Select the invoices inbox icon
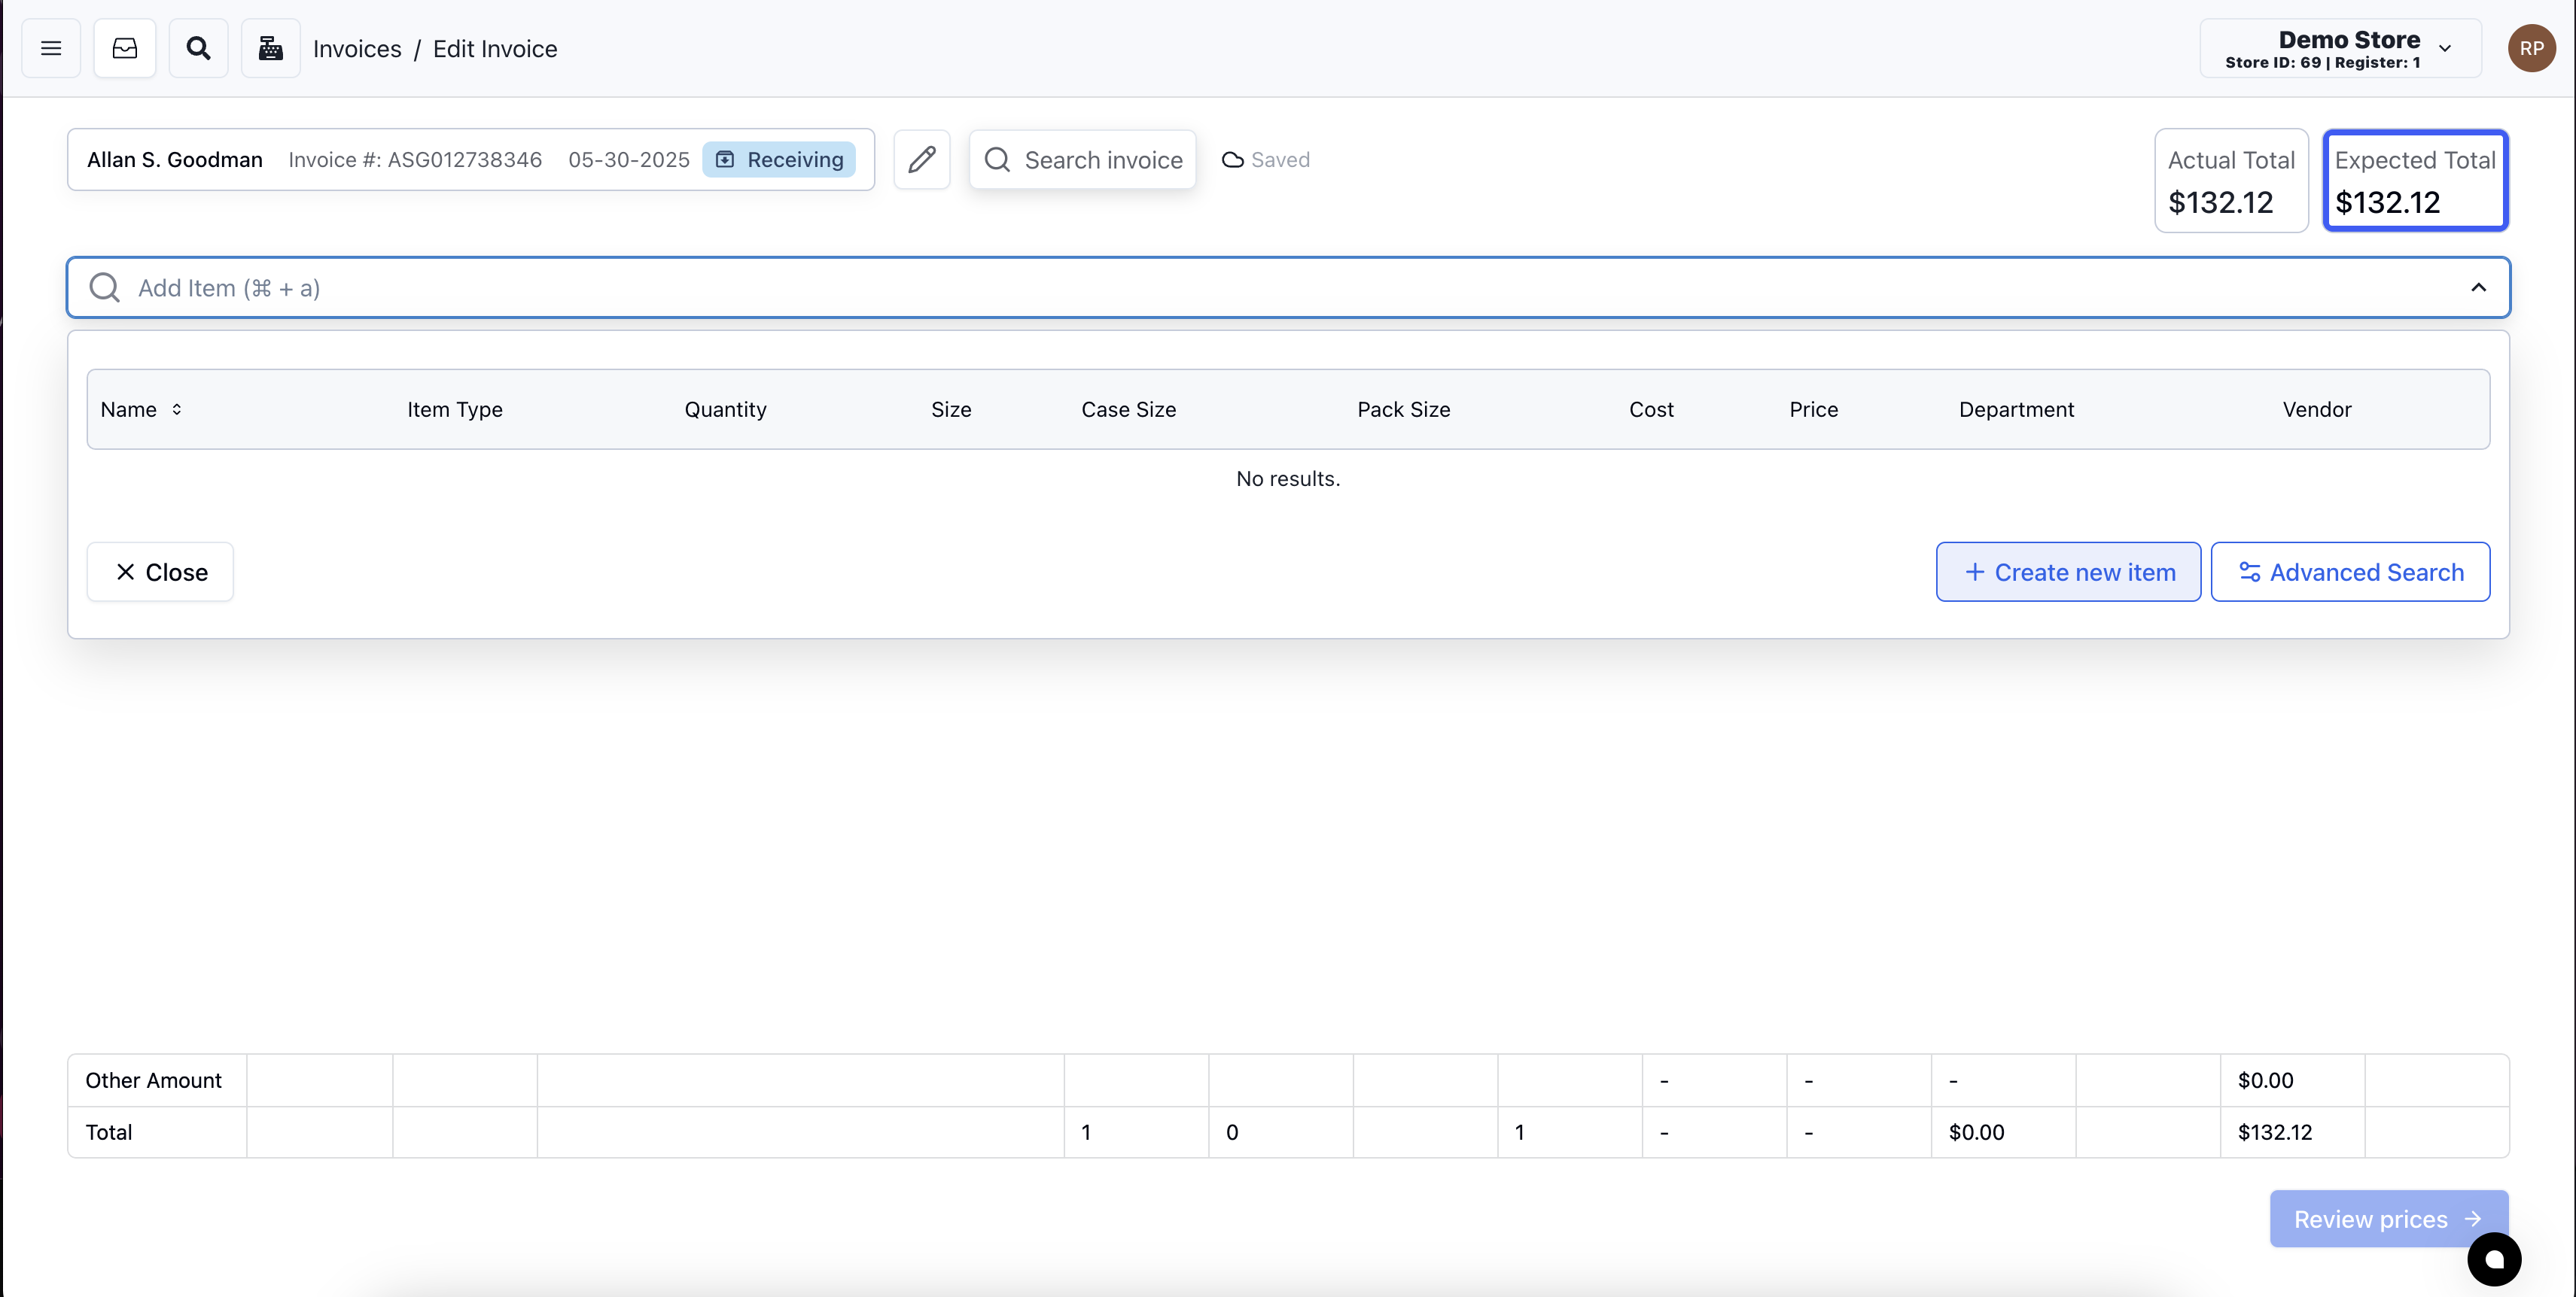 pos(124,47)
